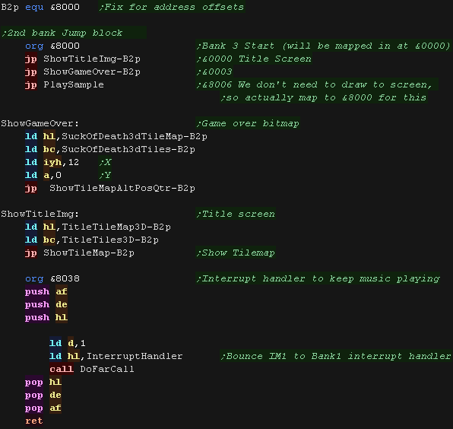Click the 'org &8000' directive

click(52, 46)
